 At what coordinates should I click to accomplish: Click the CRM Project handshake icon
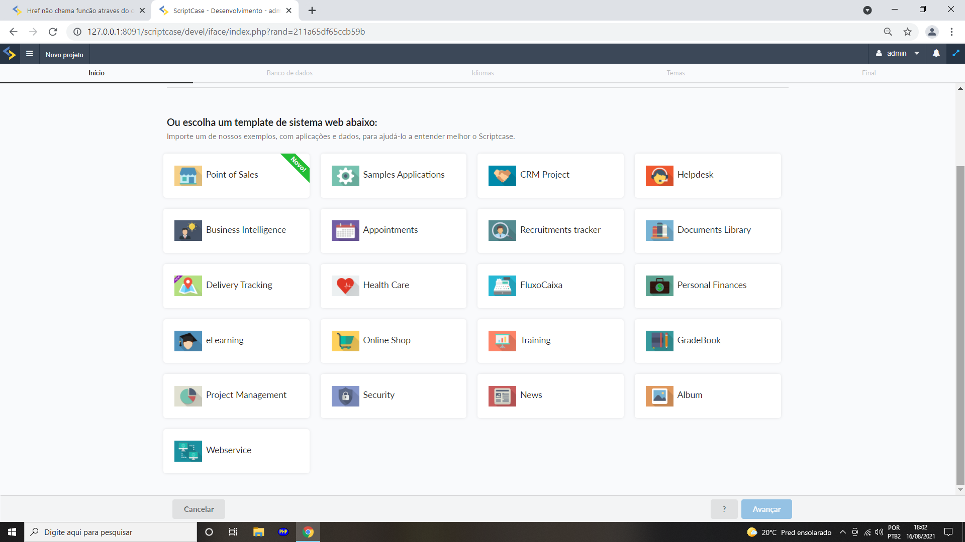(502, 176)
